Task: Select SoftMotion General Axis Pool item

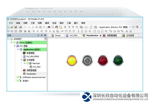Action: click(x=34, y=77)
